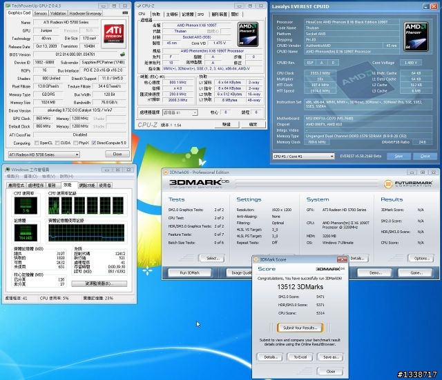Click the 3DMark06 logo in main window
The height and width of the screenshot is (380, 442).
click(x=199, y=183)
